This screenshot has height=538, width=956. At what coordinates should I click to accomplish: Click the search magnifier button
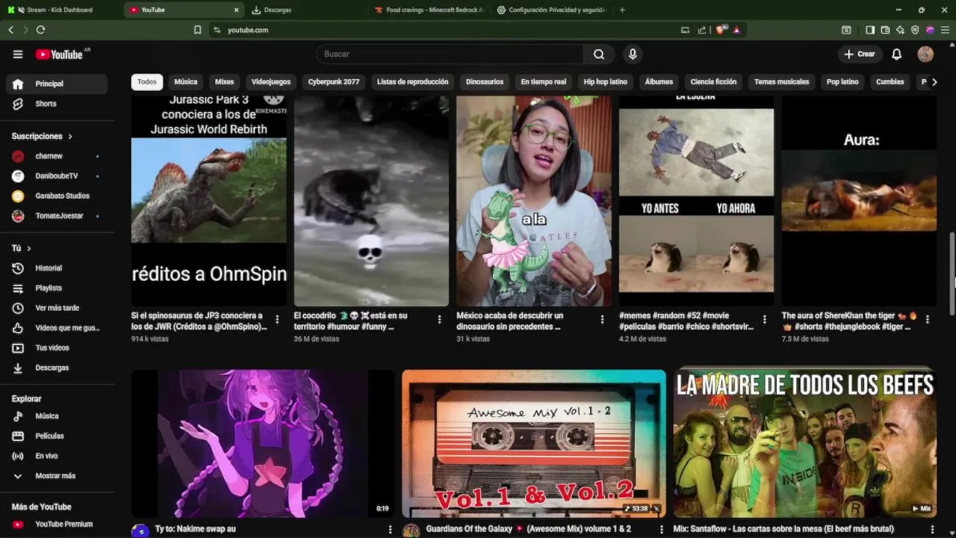tap(599, 54)
